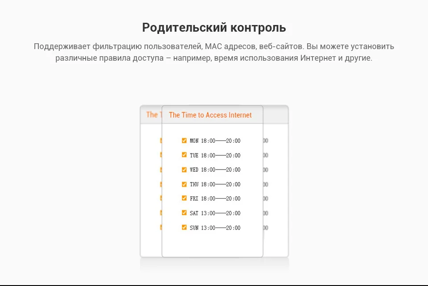Toggle the MON 18:00–20:00 checkbox
This screenshot has width=428, height=286.
184,141
